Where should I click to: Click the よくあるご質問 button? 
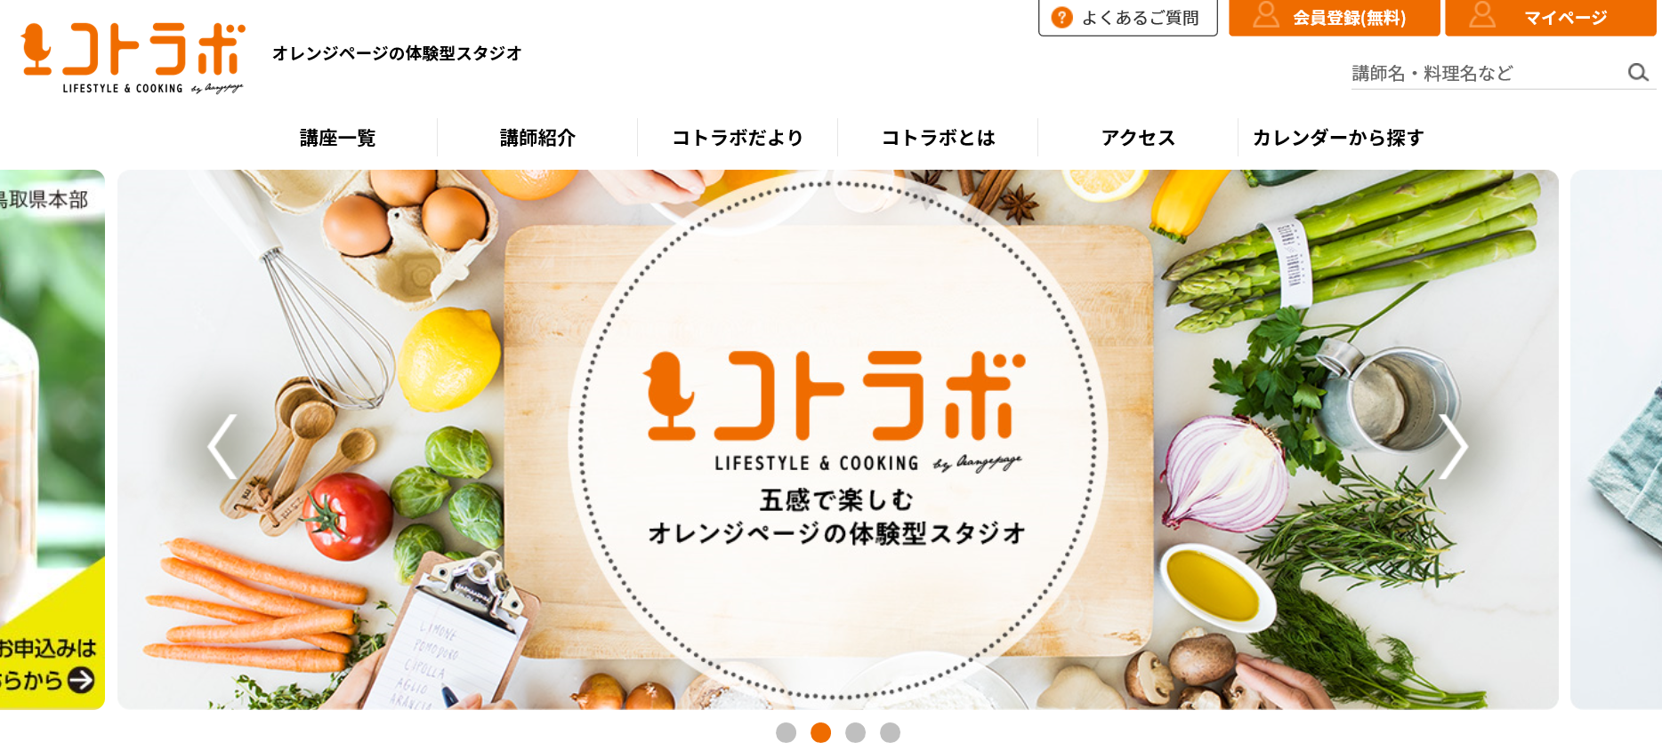coord(1127,18)
